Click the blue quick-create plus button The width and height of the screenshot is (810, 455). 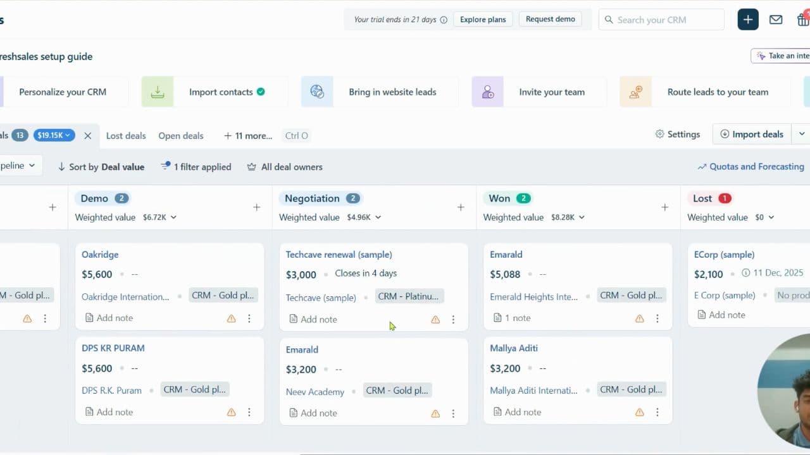coord(747,19)
